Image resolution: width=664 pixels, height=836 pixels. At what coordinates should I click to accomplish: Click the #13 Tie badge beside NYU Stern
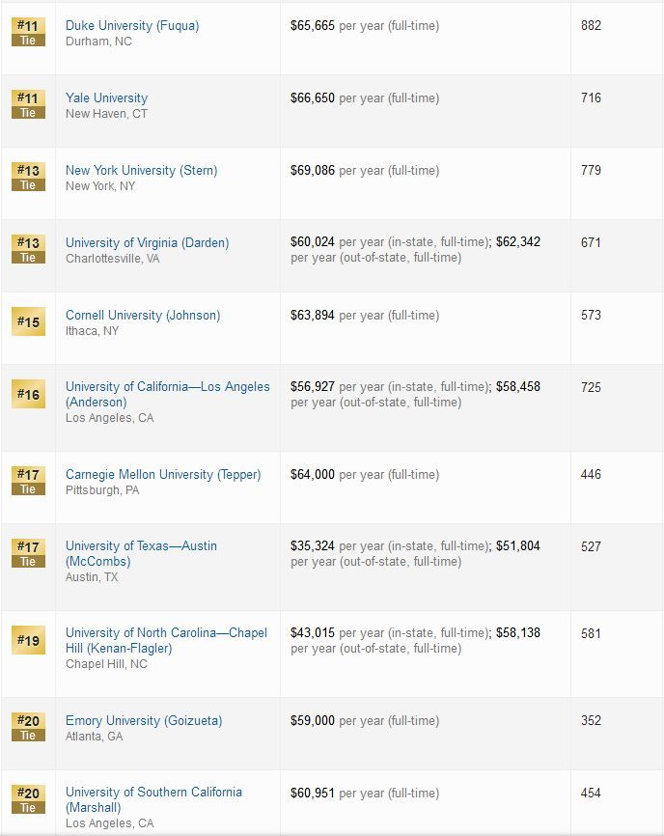click(x=28, y=177)
